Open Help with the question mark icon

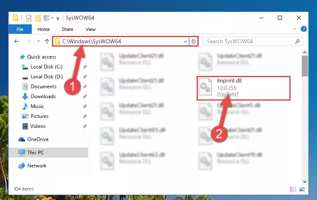304,29
